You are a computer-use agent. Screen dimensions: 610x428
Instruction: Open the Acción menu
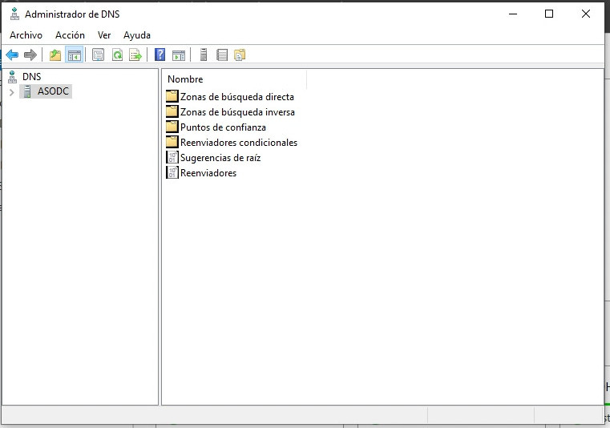pos(70,35)
